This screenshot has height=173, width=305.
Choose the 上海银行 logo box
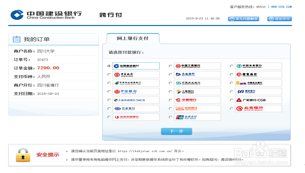coord(197,92)
